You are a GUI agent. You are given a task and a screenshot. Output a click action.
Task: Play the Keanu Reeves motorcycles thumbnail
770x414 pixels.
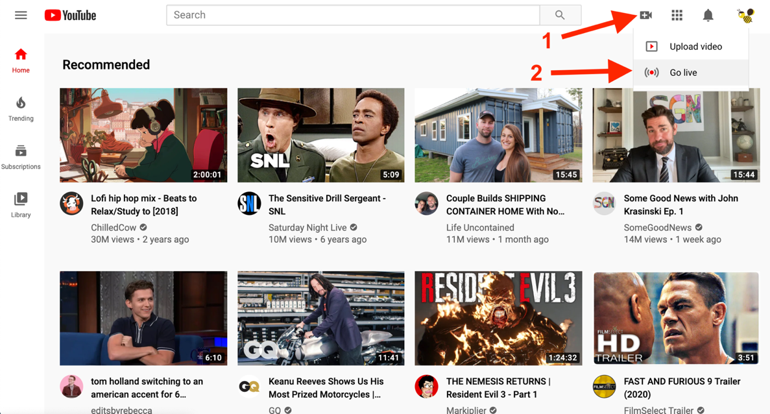[x=320, y=318]
